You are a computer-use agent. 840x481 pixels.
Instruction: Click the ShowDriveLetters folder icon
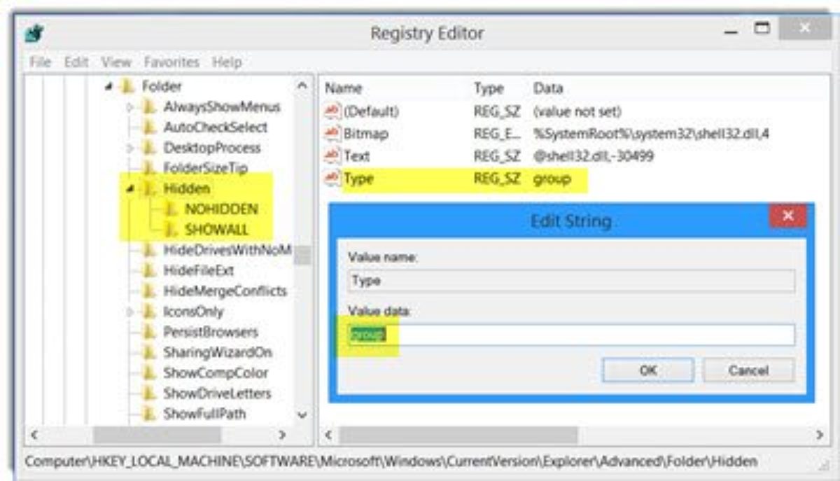pyautogui.click(x=148, y=393)
